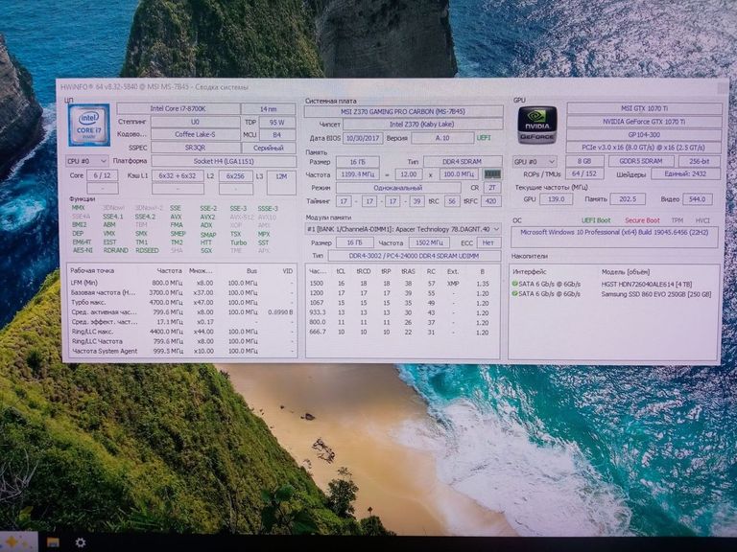
Task: Click the Intel Core i7 logo
Action: click(89, 125)
